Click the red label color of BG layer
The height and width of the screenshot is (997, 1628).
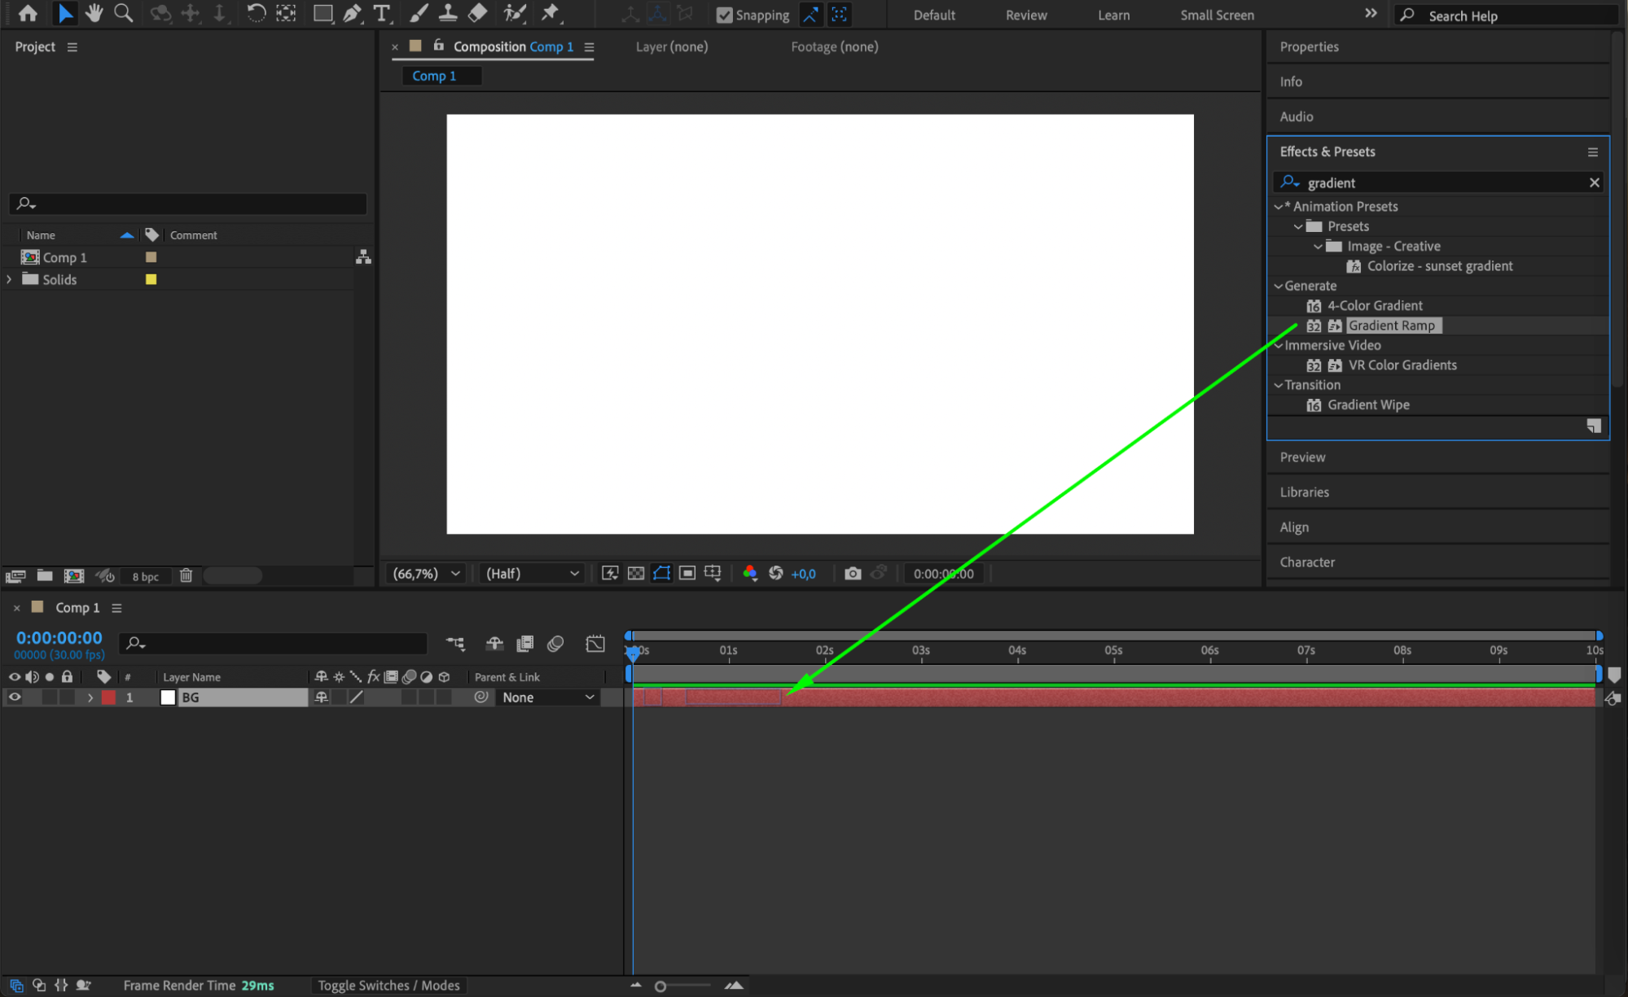click(x=108, y=697)
